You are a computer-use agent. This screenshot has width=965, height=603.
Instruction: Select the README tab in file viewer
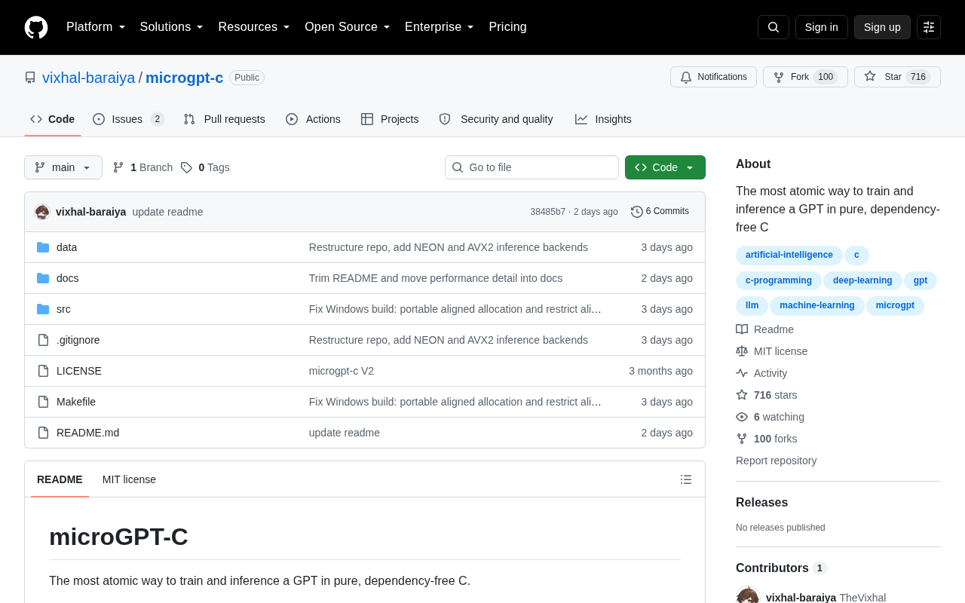tap(60, 479)
